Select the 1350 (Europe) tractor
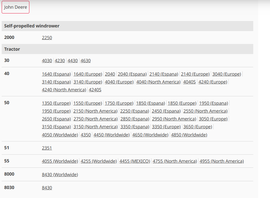The image size is (270, 198). pos(56,103)
